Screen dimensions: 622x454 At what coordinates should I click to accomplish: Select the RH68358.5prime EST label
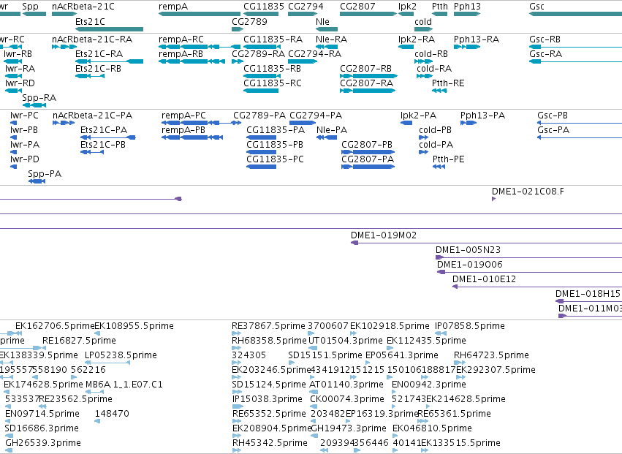click(x=269, y=341)
